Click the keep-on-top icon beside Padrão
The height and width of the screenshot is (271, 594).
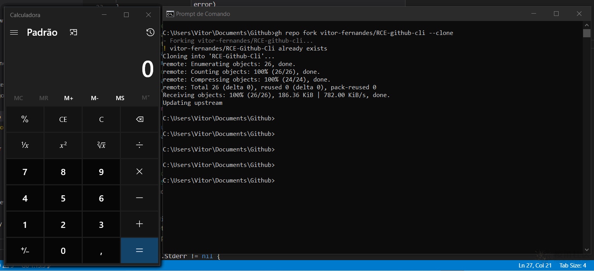pos(73,33)
